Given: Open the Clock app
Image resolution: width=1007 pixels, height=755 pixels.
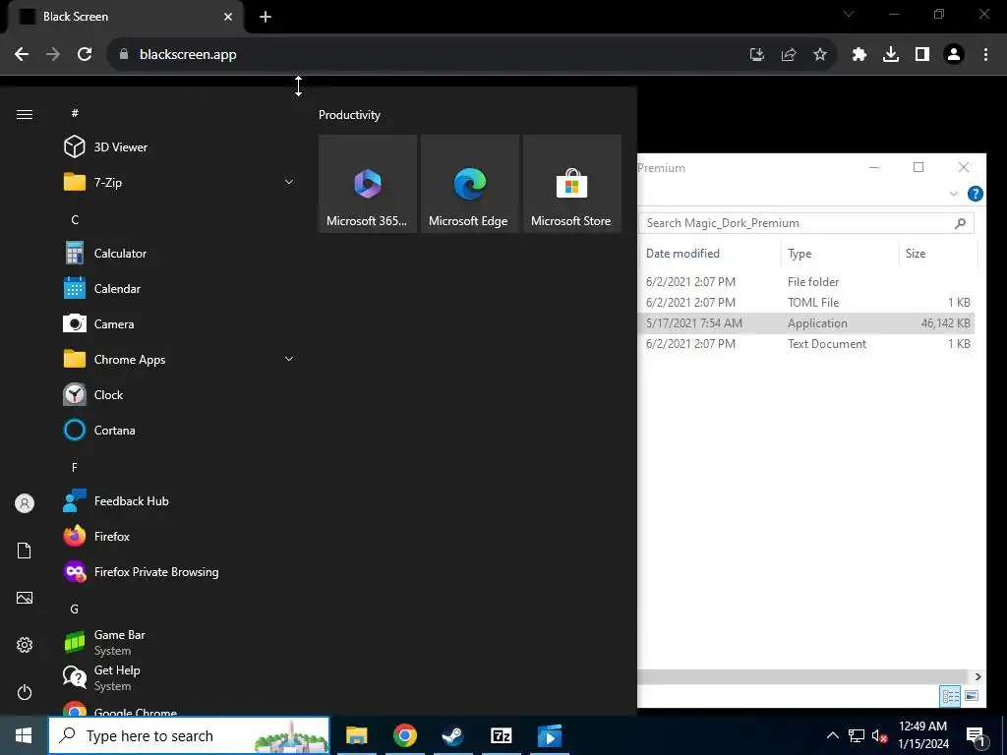Looking at the screenshot, I should click(x=180, y=394).
